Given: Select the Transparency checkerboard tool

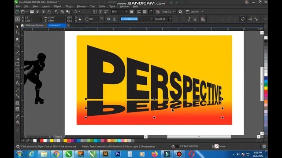Looking at the screenshot, I should (x=17, y=109).
